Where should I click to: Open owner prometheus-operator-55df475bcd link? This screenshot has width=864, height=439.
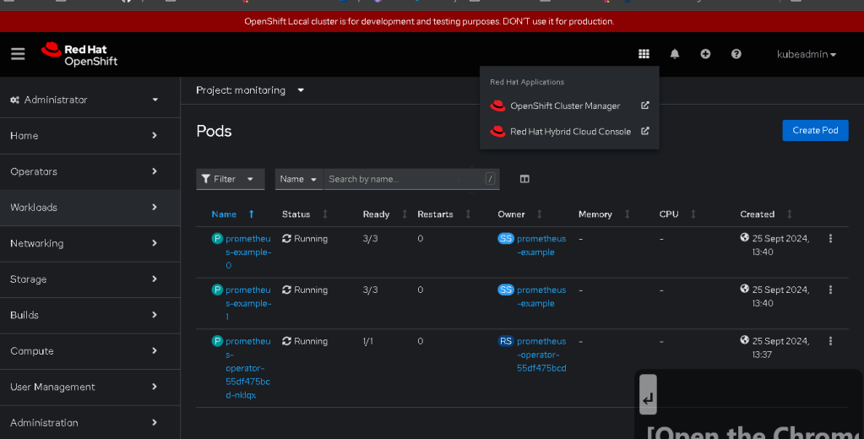point(541,355)
